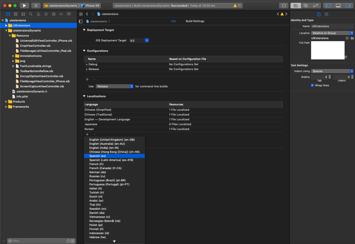Viewport: 355px width, 244px height.
Task: Open the Test navigator
Action: [46, 14]
